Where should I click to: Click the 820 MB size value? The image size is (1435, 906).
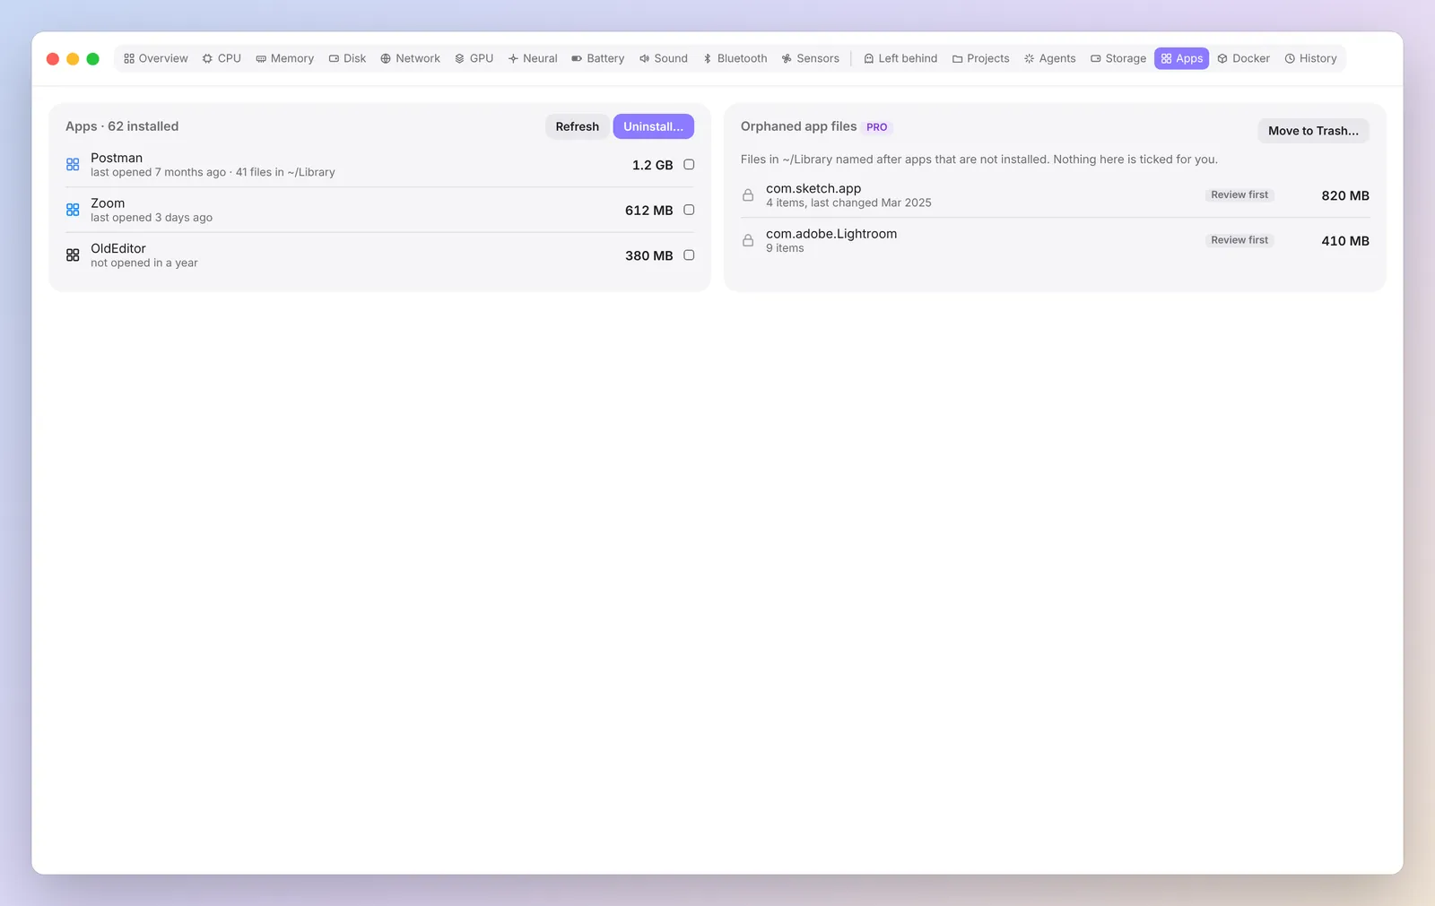(1345, 195)
